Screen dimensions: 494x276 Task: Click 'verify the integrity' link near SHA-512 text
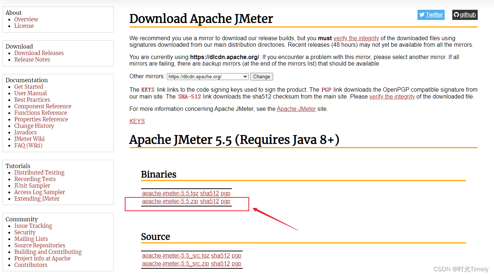(392, 96)
